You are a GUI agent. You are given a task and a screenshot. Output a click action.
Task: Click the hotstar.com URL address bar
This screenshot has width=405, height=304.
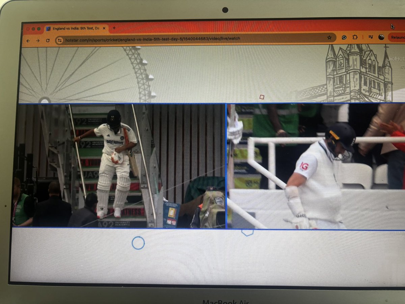196,39
